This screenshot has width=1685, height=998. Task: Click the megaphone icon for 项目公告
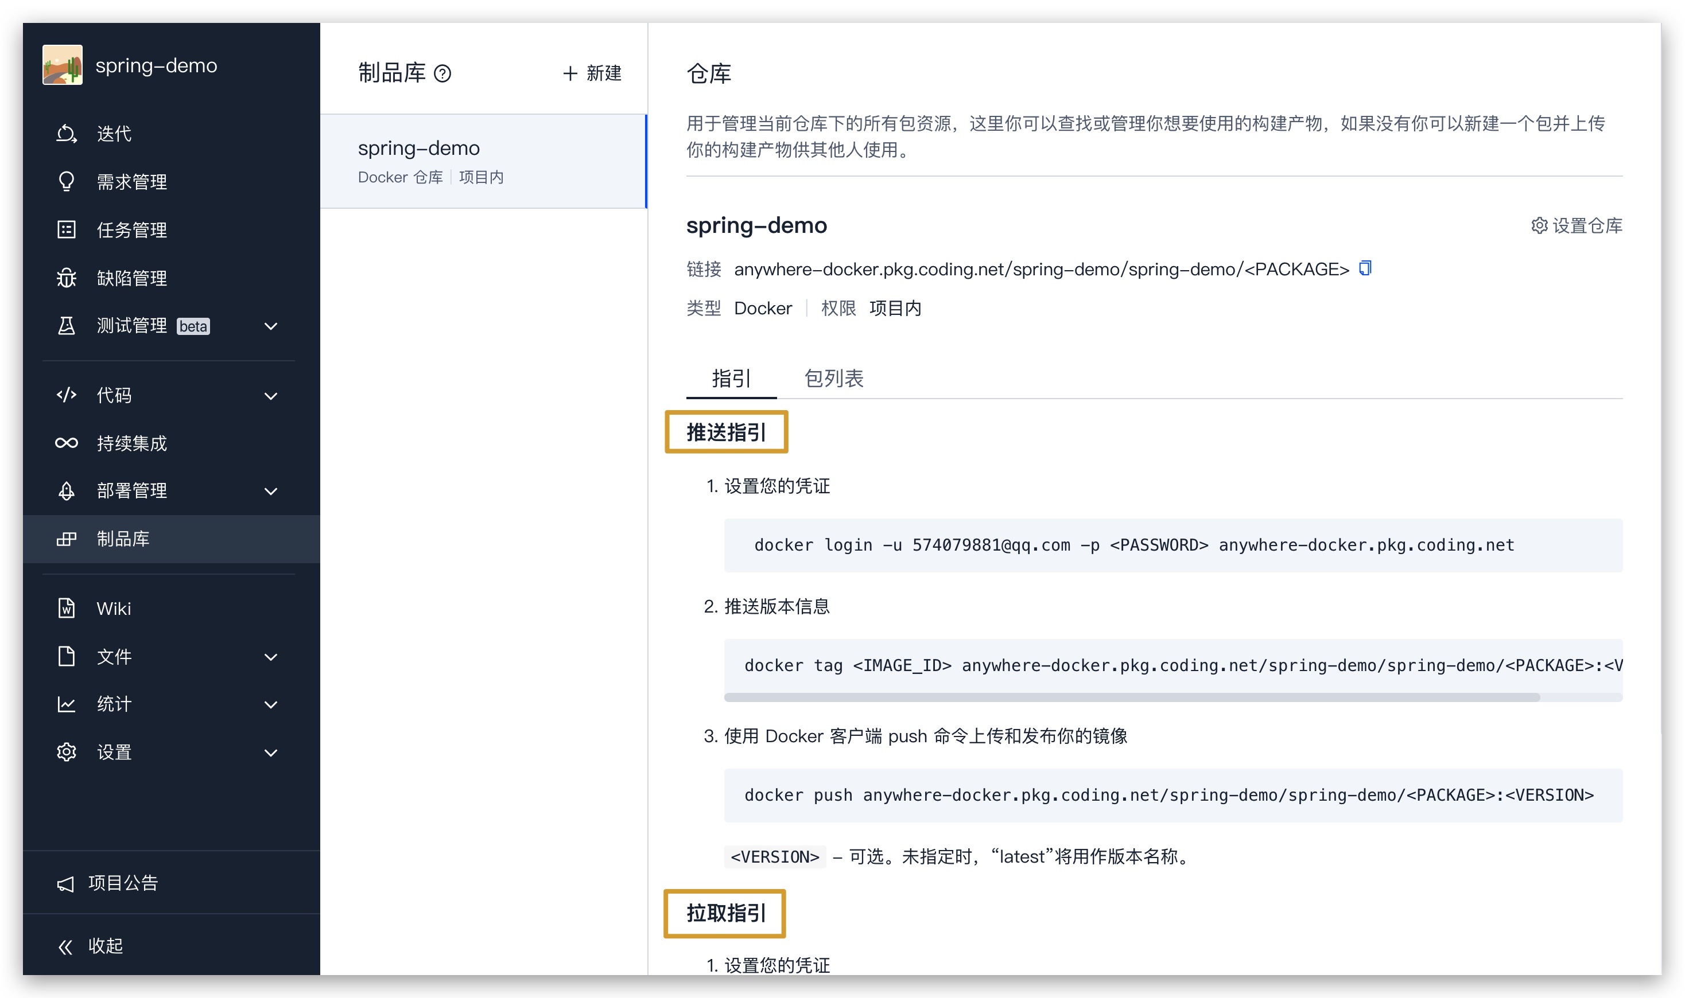pos(65,884)
